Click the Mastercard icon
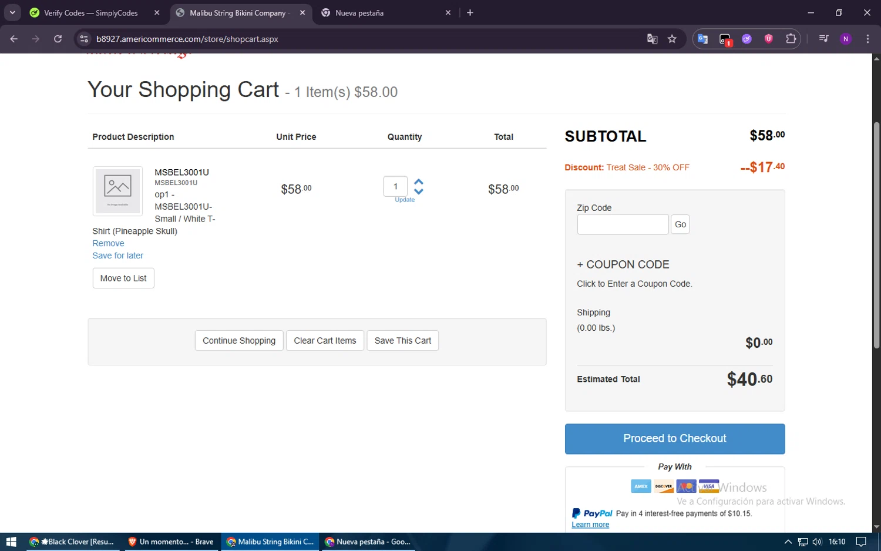This screenshot has height=551, width=881. click(x=686, y=486)
